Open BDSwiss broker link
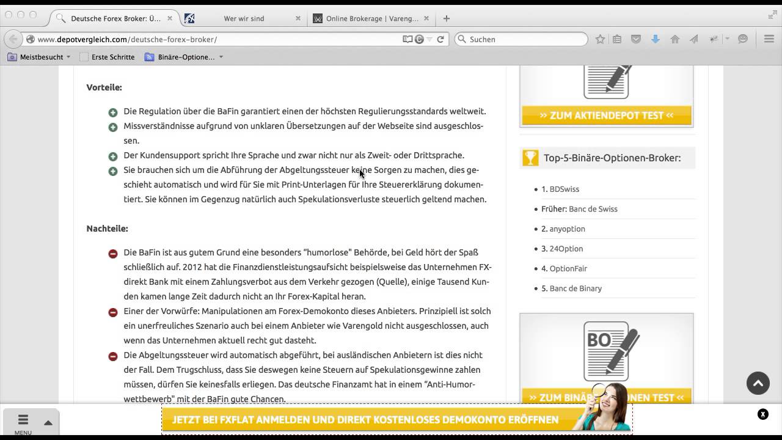 pos(564,189)
